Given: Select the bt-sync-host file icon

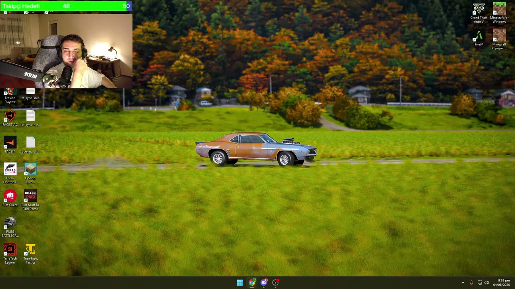Looking at the screenshot, I should (x=31, y=119).
